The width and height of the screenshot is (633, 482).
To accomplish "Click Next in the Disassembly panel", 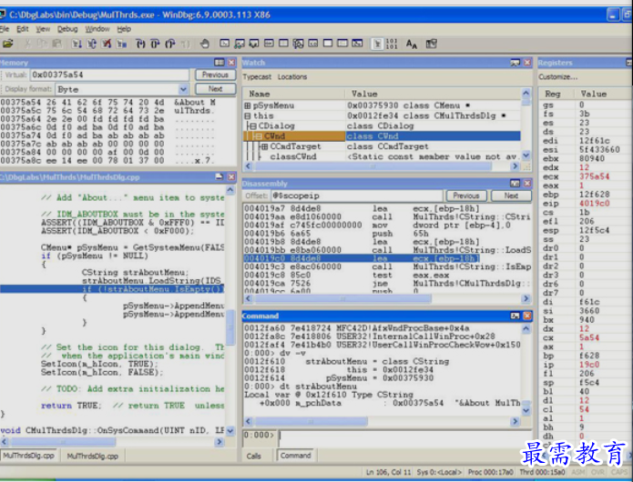I will (511, 196).
